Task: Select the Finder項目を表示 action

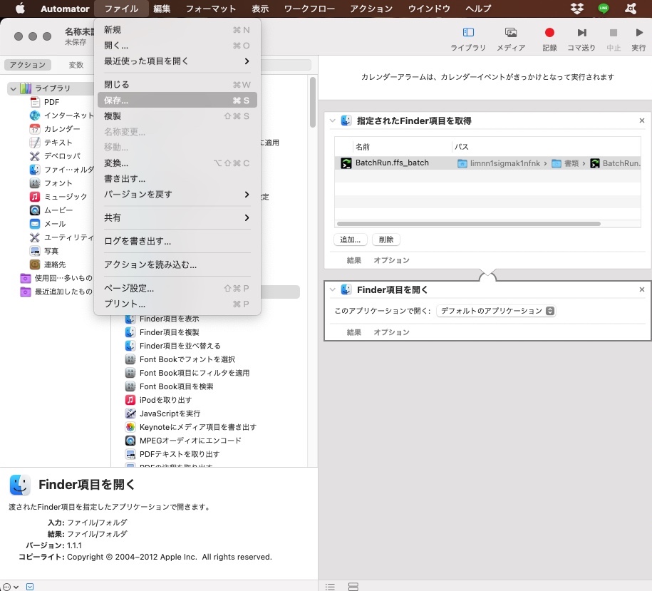Action: [162, 319]
